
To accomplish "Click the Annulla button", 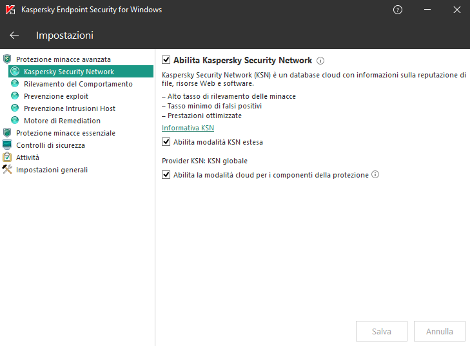I will [x=440, y=331].
